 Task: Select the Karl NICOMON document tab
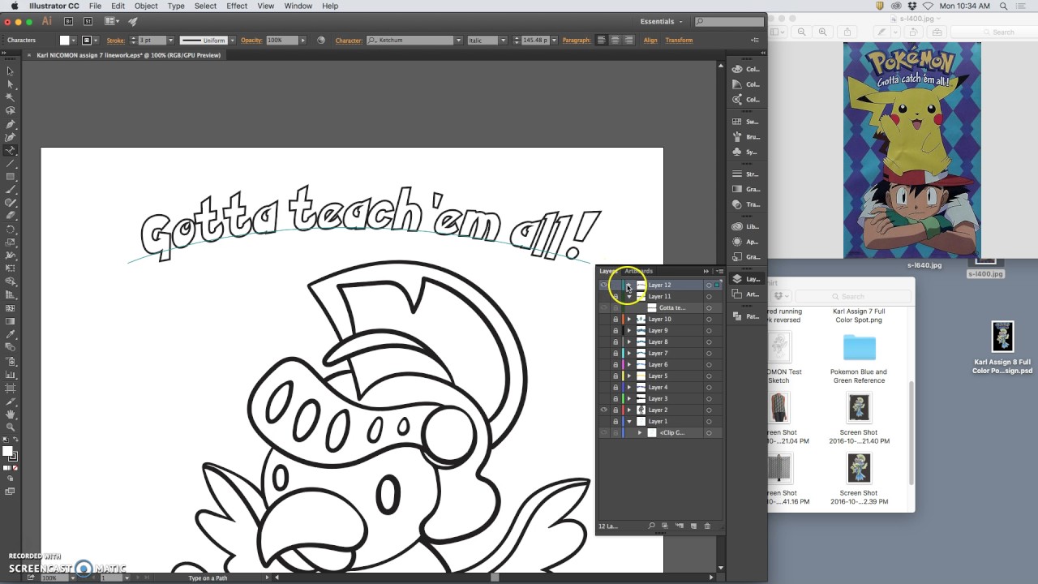tap(128, 55)
